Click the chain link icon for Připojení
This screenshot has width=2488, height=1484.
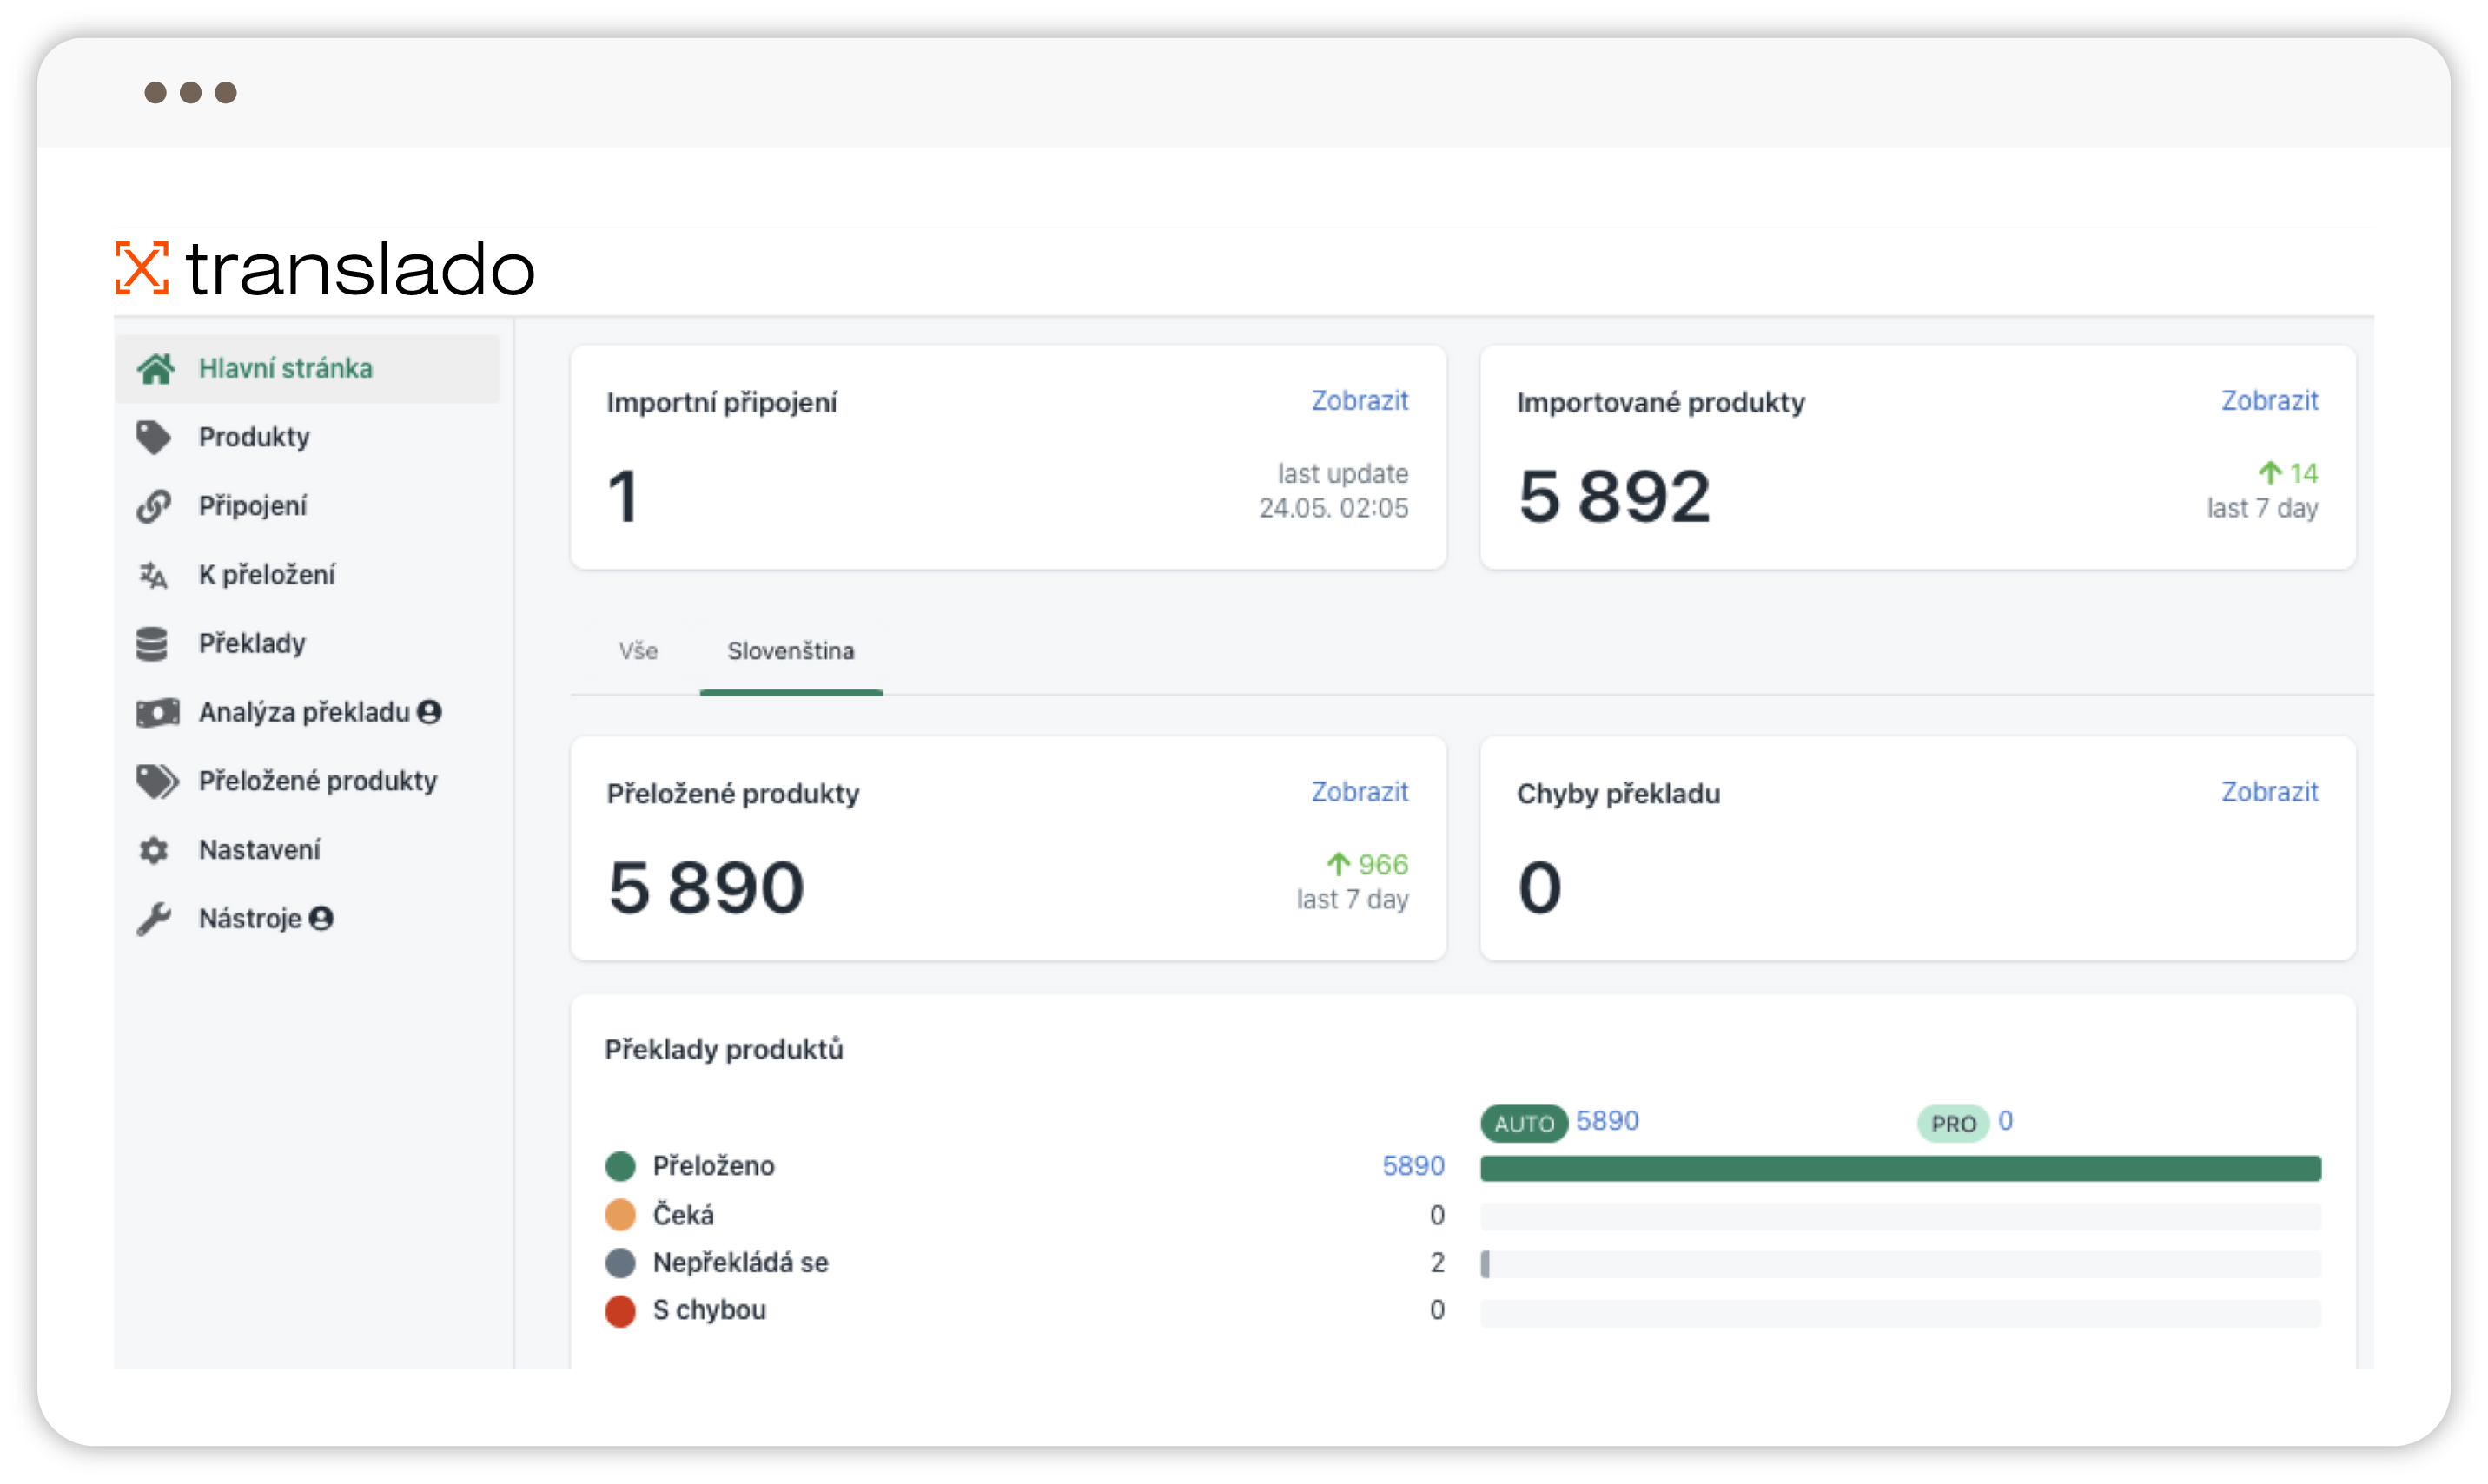point(153,506)
